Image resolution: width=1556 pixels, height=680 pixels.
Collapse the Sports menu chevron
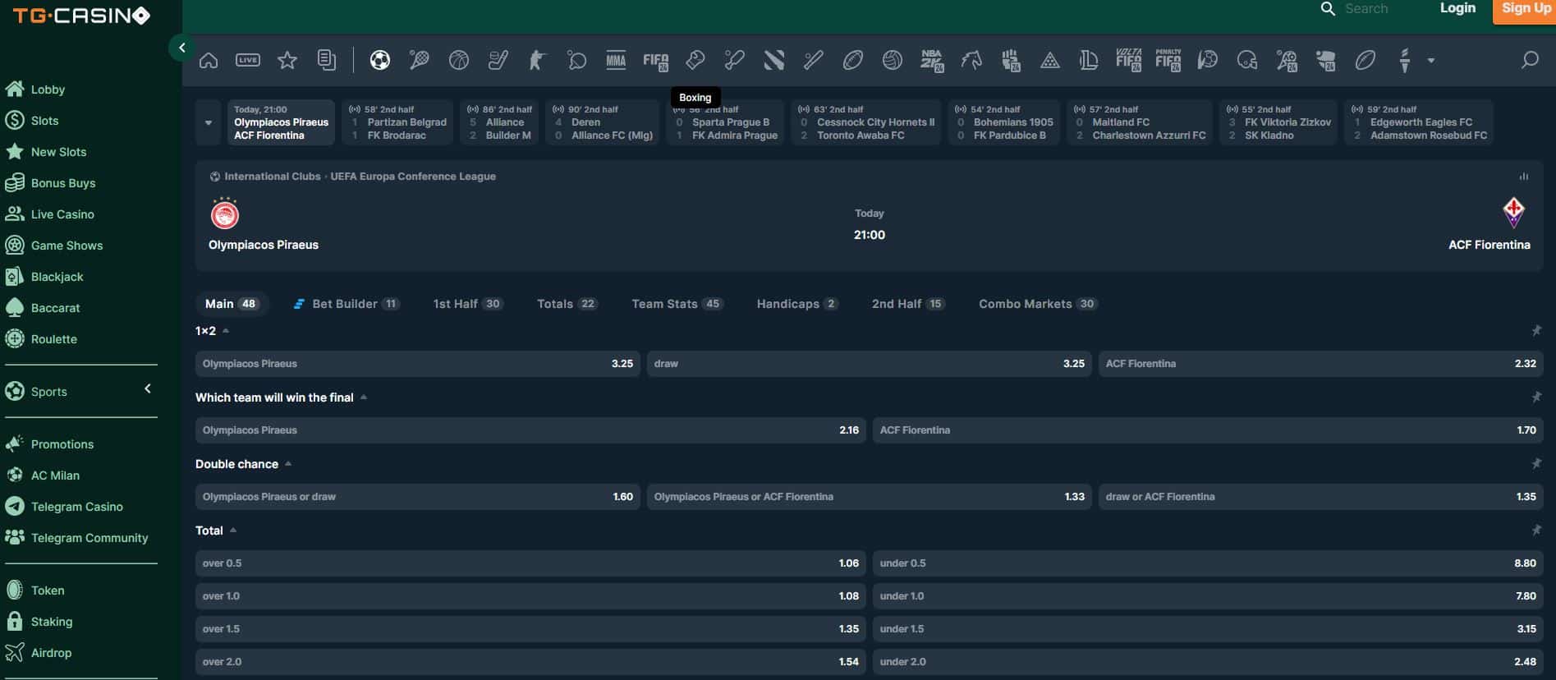[x=148, y=389]
